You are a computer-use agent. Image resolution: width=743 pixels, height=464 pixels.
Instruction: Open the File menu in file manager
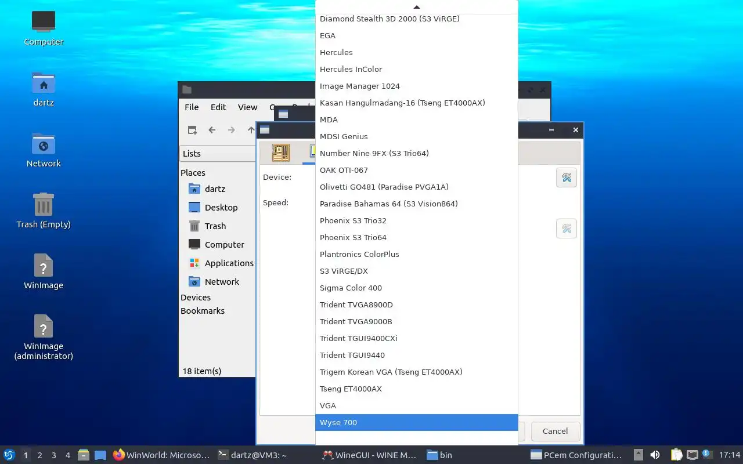(192, 107)
